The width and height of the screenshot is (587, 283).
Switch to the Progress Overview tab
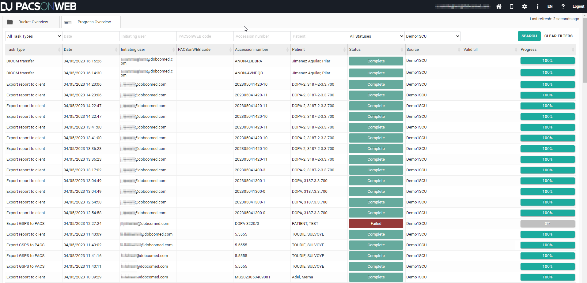91,22
